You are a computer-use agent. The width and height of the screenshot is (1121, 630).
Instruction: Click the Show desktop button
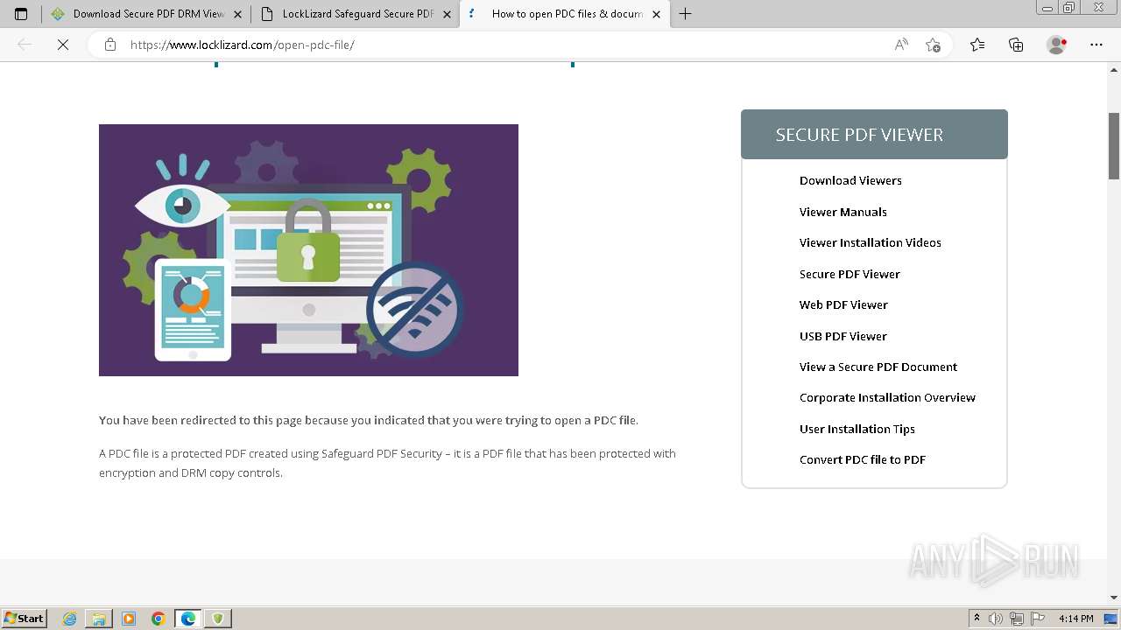pos(1111,619)
